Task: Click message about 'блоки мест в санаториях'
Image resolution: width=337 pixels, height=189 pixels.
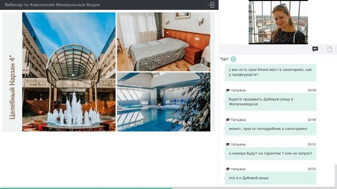Action: pos(270,72)
